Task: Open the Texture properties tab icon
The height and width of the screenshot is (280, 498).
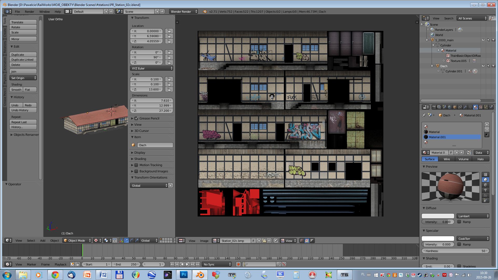Action: click(480, 107)
